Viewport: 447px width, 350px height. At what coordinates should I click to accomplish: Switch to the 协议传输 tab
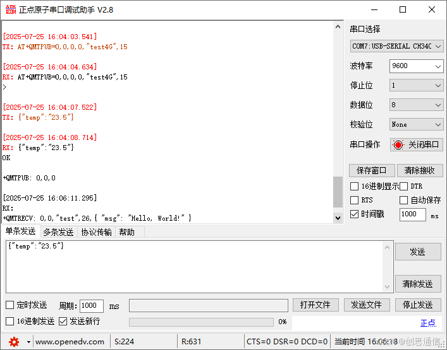tap(96, 232)
